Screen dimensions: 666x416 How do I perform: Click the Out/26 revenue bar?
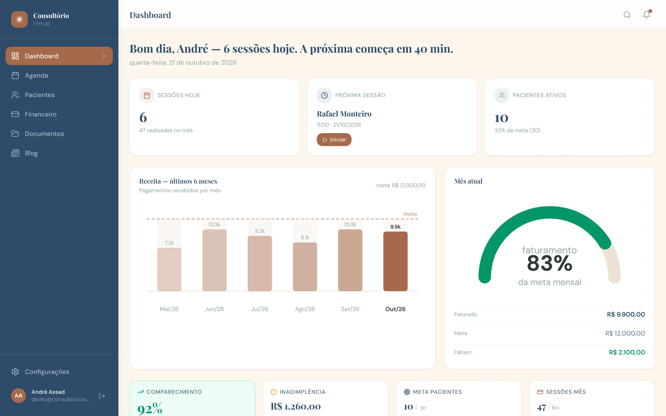(395, 261)
